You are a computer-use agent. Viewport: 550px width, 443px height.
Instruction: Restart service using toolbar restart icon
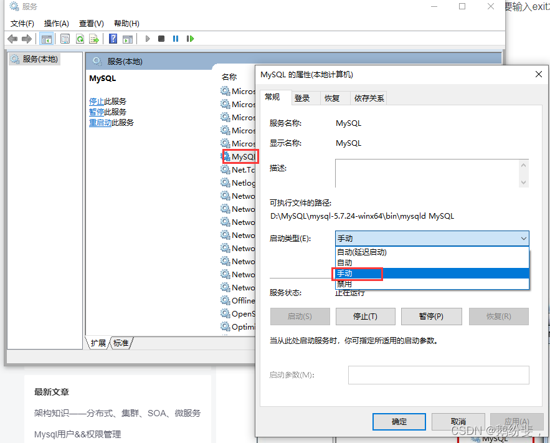tap(190, 39)
